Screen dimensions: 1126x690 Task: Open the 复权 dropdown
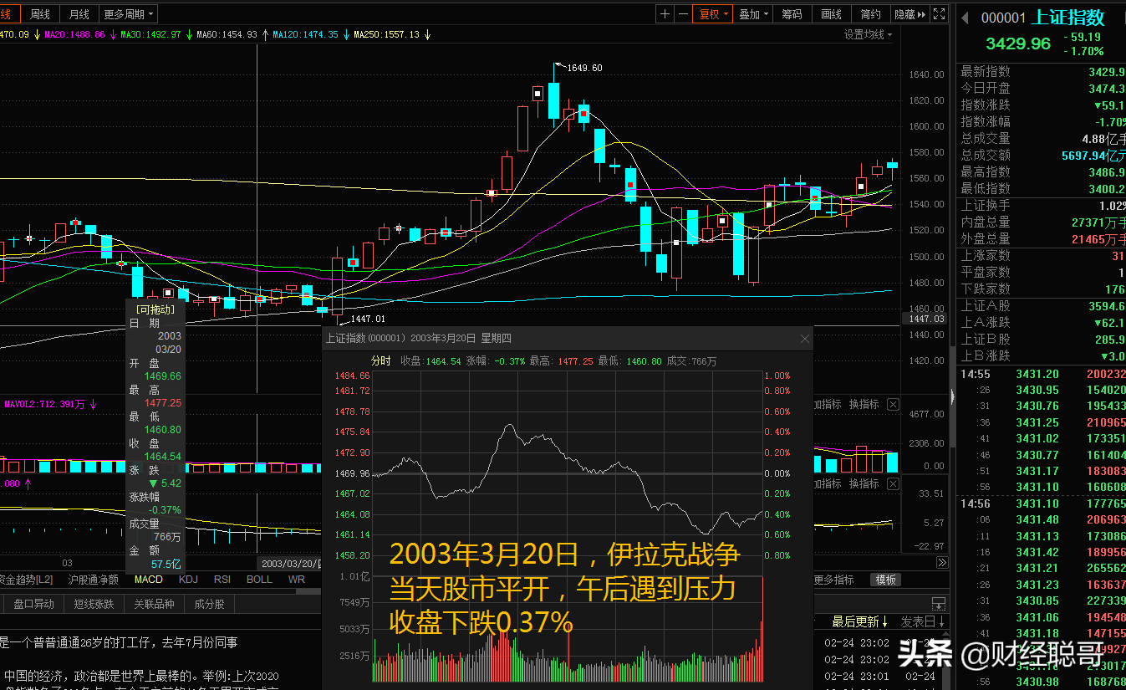pyautogui.click(x=713, y=14)
